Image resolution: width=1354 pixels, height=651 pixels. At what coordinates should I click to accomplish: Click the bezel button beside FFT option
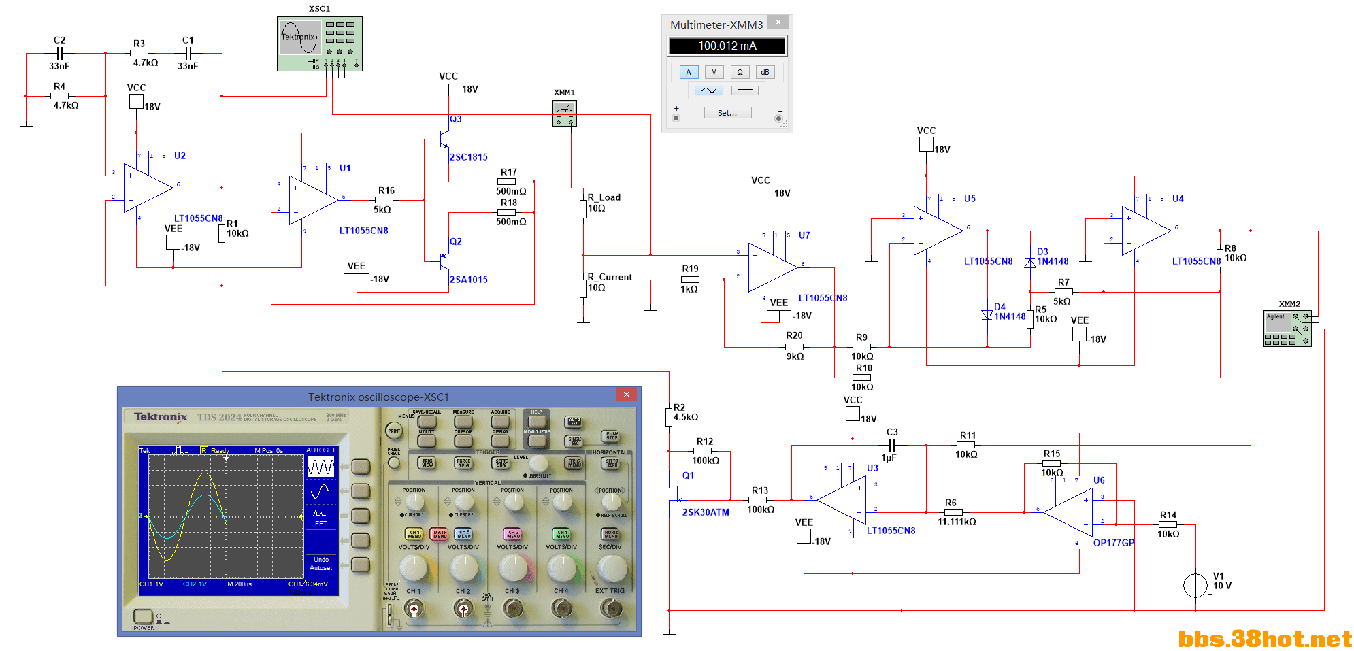click(360, 515)
